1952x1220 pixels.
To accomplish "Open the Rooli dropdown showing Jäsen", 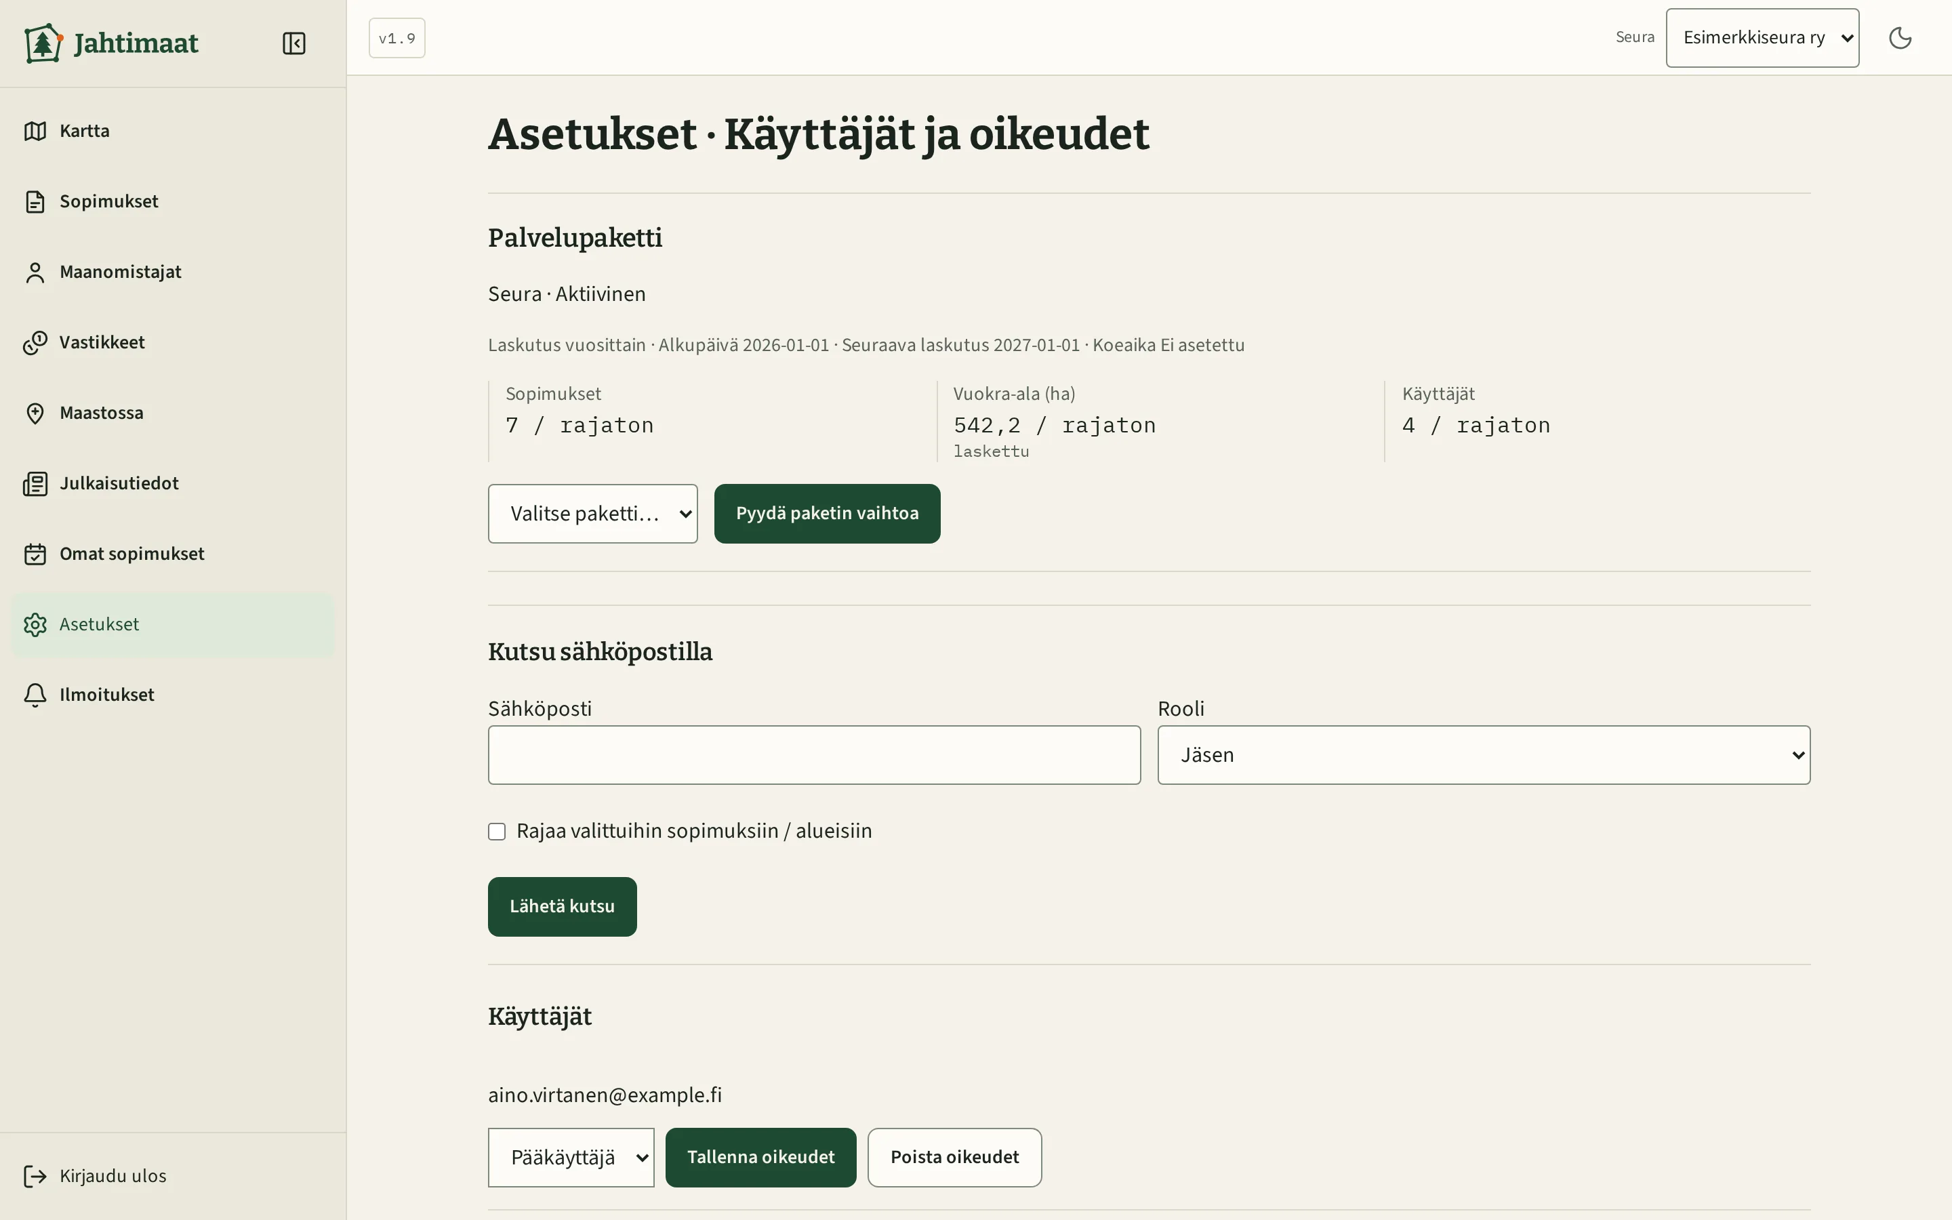I will (x=1484, y=755).
